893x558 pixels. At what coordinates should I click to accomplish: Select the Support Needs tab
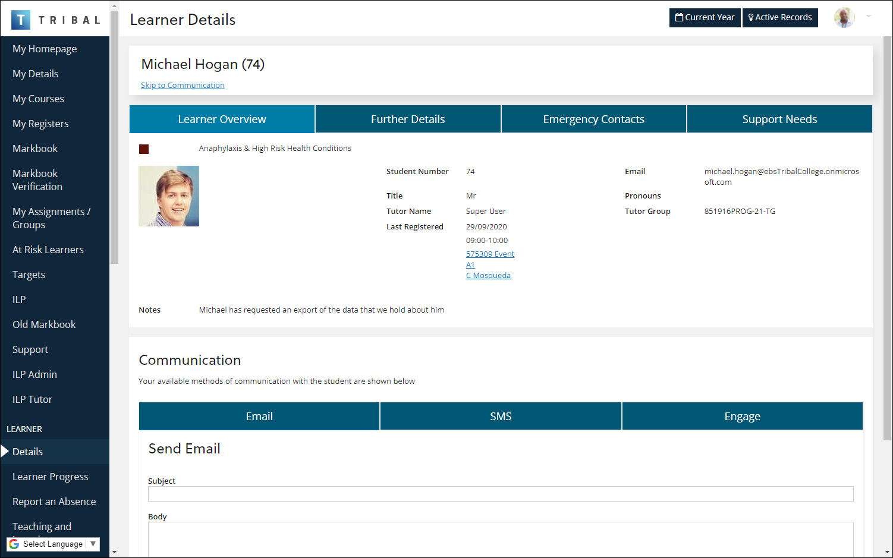(x=779, y=119)
